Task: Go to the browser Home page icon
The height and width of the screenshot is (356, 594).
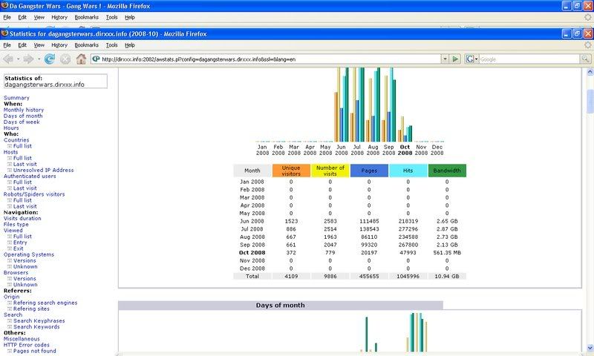Action: coord(79,59)
